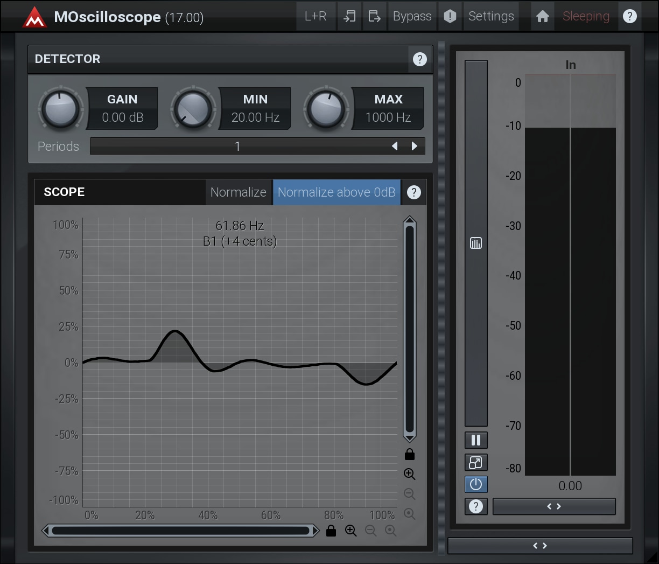Pause the meter display

[x=476, y=441]
